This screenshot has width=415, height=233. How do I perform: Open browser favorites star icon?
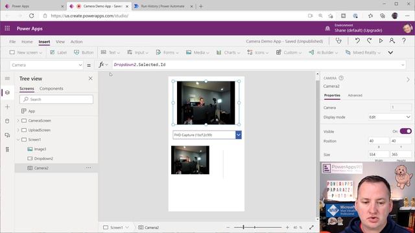coord(370,16)
